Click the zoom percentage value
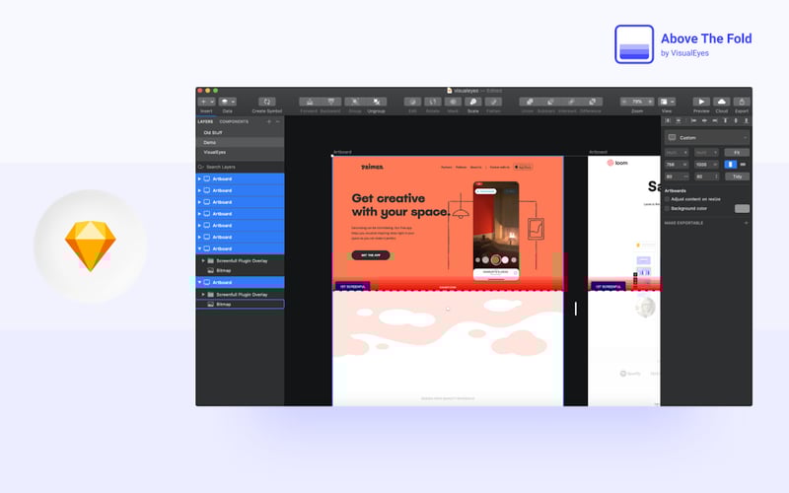Viewport: 789px width, 493px height. (x=637, y=102)
